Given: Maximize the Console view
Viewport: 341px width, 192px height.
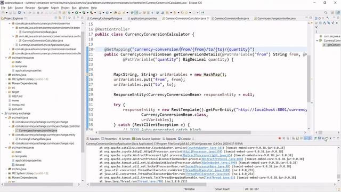Looking at the screenshot, I should [x=338, y=138].
